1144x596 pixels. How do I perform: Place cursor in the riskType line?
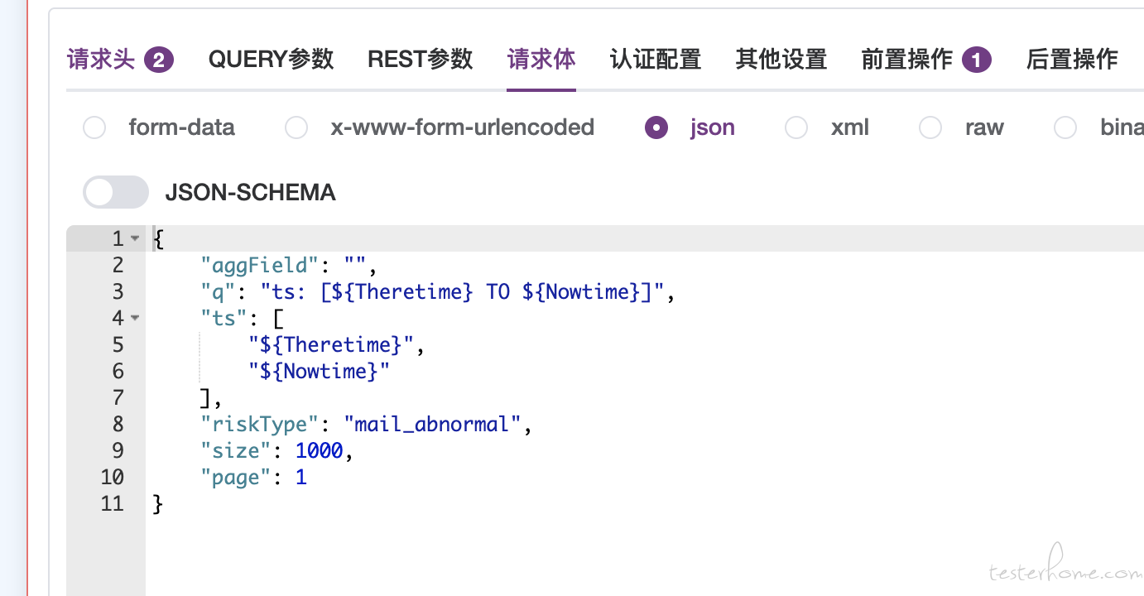[364, 425]
